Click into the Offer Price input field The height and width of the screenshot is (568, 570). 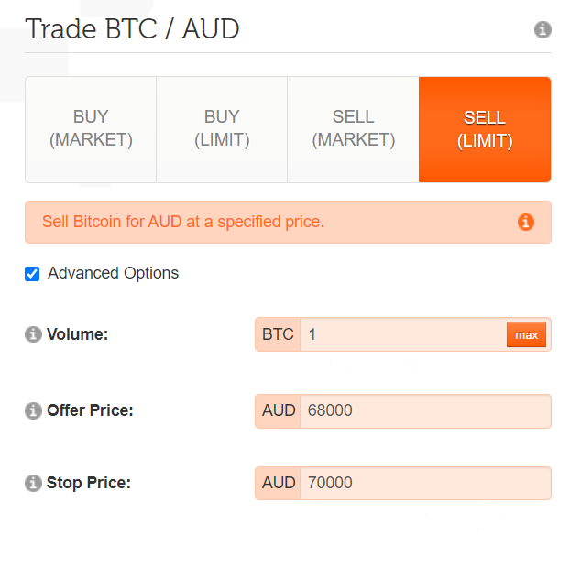click(x=422, y=410)
